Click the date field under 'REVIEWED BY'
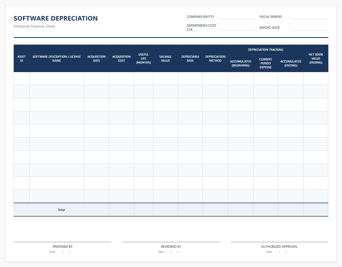This screenshot has height=267, width=342. pyautogui.click(x=168, y=252)
